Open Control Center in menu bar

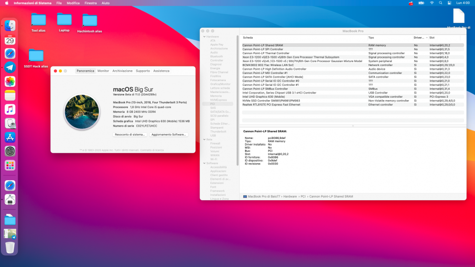[x=449, y=3]
